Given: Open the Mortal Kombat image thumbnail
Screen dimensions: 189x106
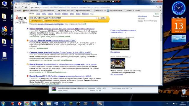Looking at the screenshot, I should (x=120, y=44).
